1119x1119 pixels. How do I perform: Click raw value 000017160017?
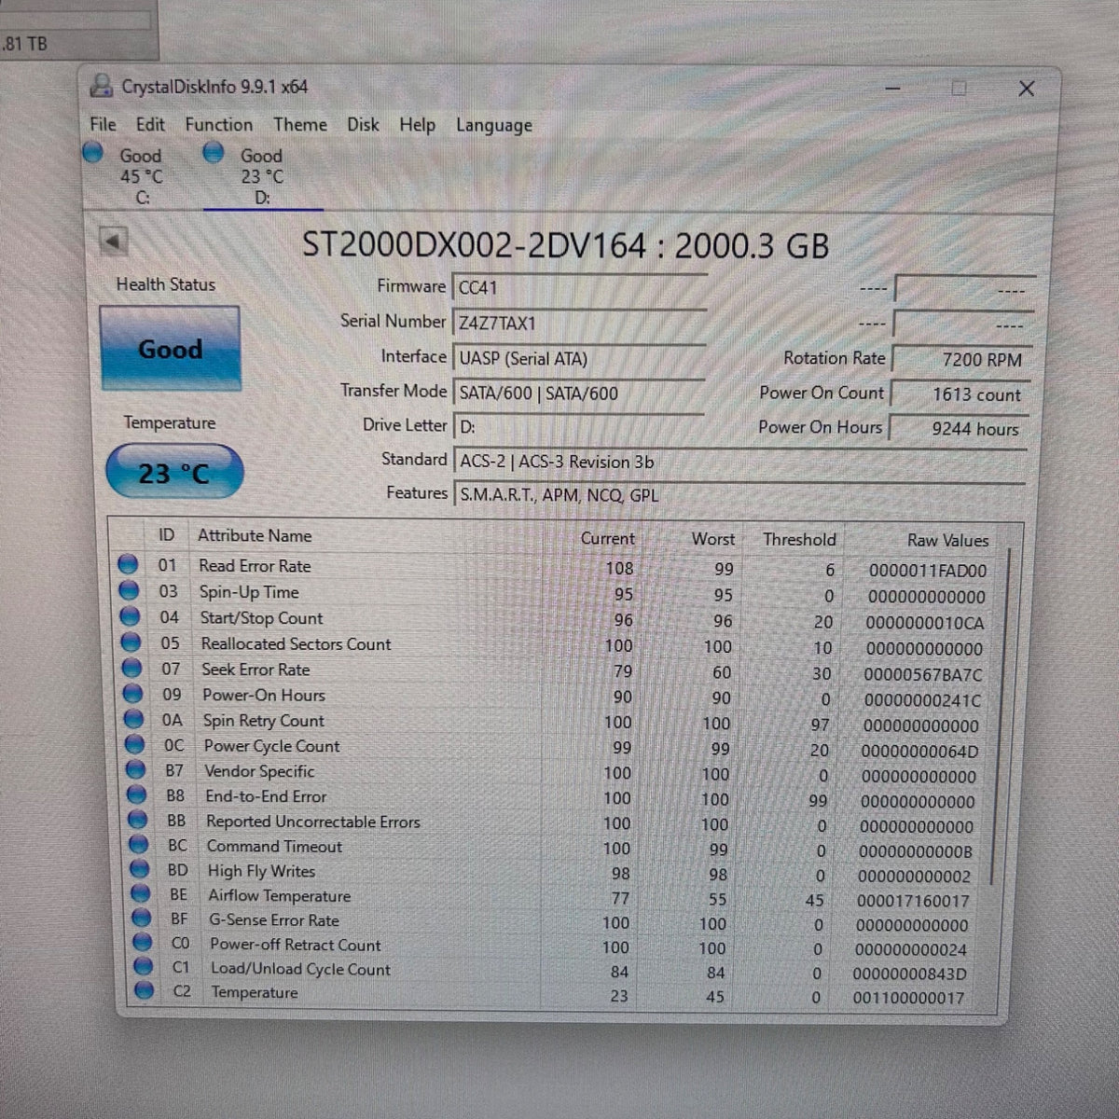pos(913,902)
